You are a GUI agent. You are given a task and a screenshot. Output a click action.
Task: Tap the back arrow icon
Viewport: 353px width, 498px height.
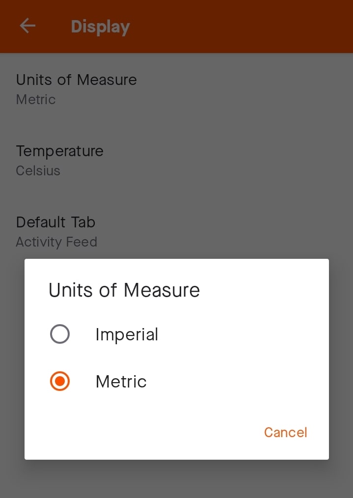tap(27, 26)
